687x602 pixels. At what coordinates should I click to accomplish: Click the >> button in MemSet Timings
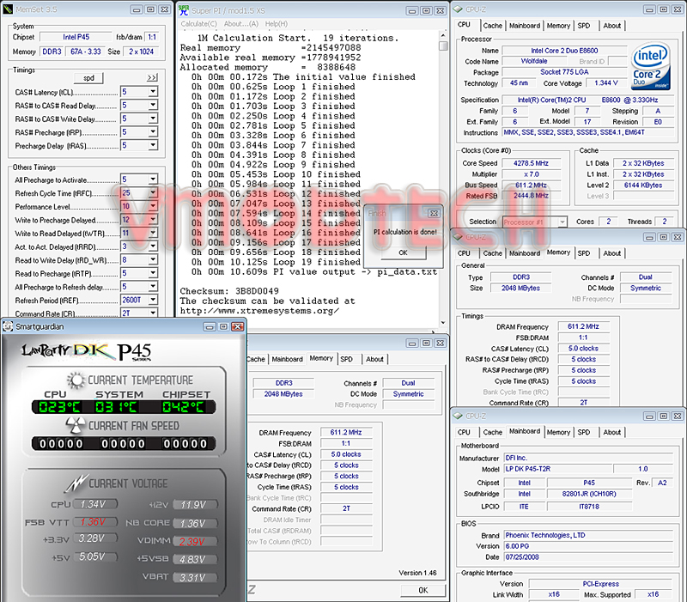pyautogui.click(x=152, y=78)
